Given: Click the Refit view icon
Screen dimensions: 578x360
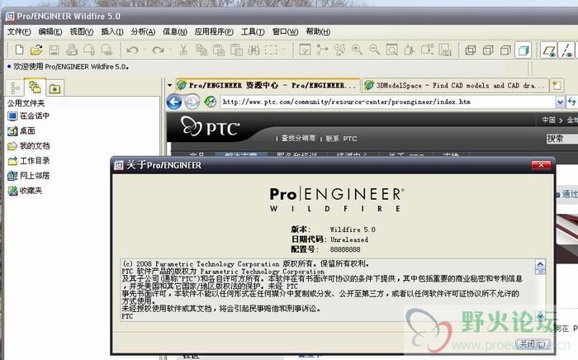Looking at the screenshot, I should pyautogui.click(x=392, y=50).
